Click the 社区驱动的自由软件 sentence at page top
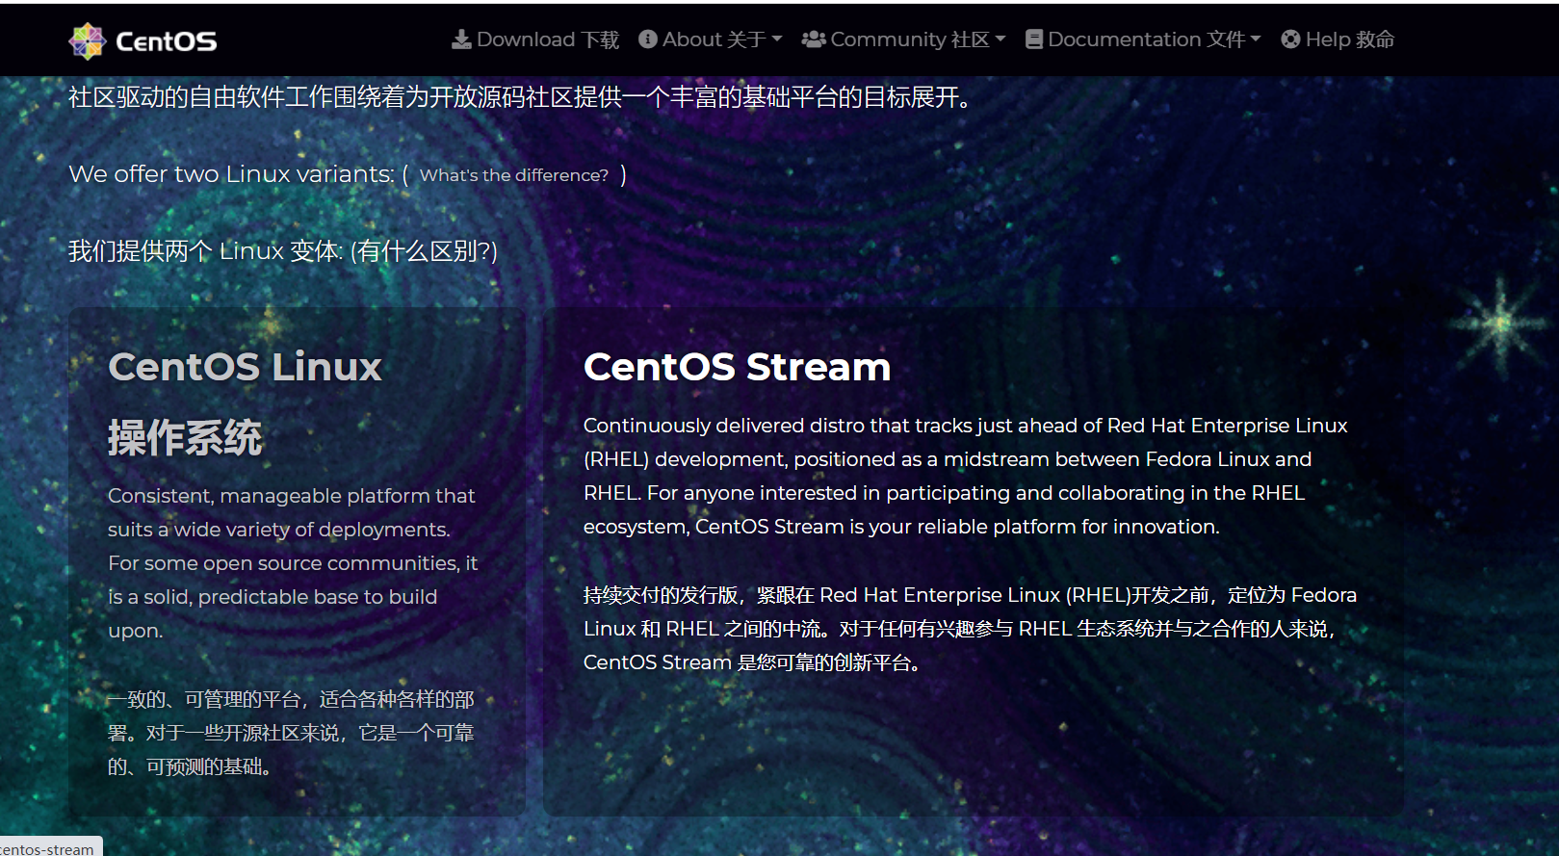The height and width of the screenshot is (856, 1559). point(520,97)
